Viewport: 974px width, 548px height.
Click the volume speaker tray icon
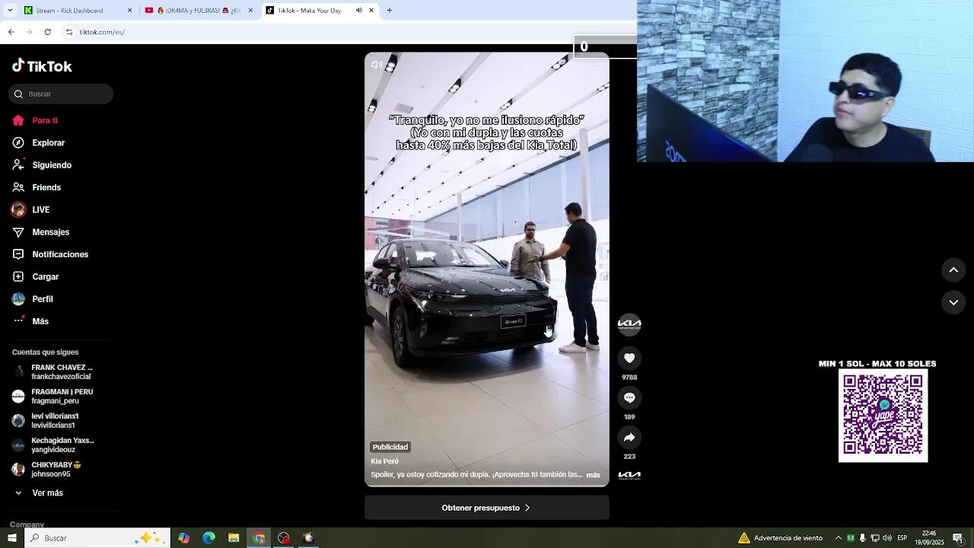point(887,538)
